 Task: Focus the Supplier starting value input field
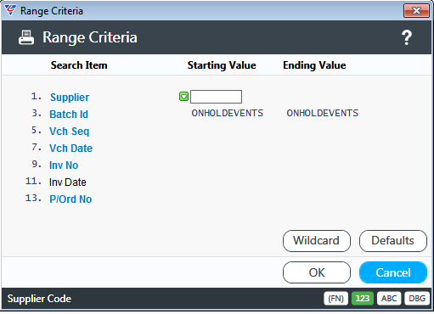tap(216, 97)
